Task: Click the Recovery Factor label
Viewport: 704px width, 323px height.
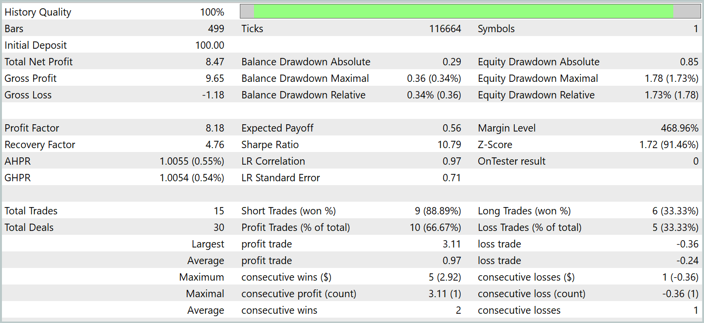Action: click(x=39, y=145)
